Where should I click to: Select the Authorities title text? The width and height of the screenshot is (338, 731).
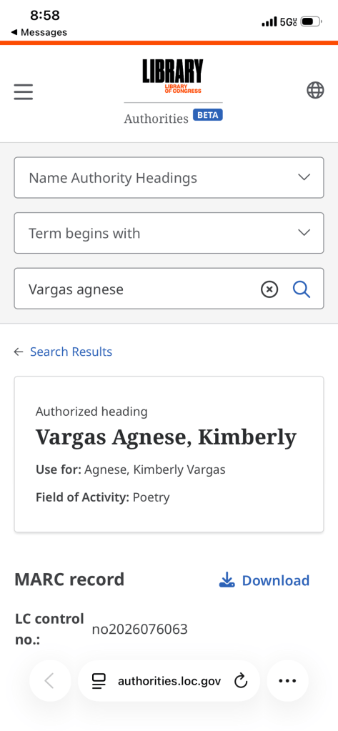tap(156, 119)
